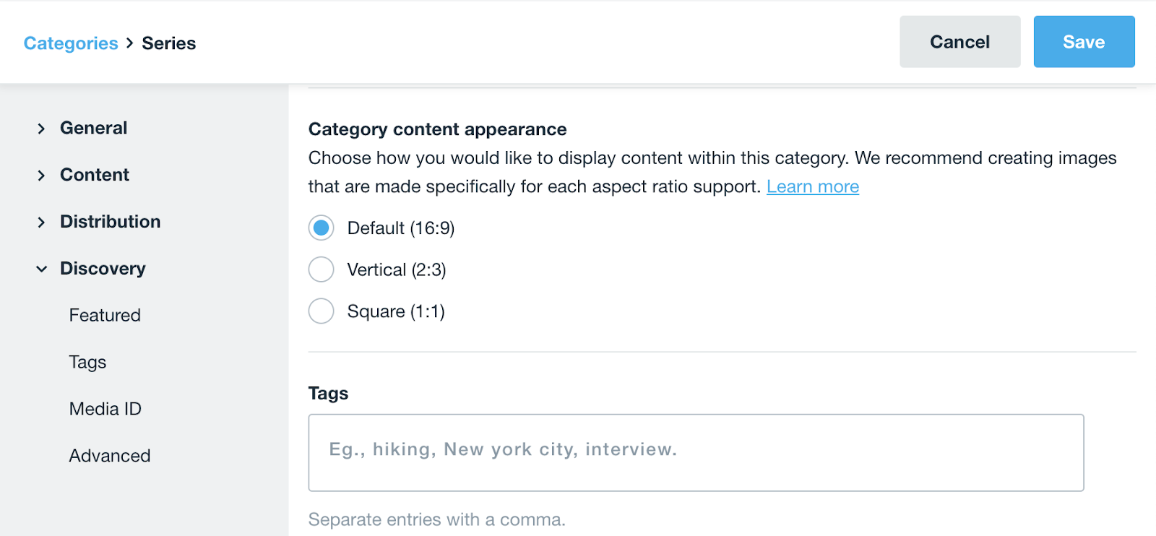Click into the Tags input field

click(696, 452)
